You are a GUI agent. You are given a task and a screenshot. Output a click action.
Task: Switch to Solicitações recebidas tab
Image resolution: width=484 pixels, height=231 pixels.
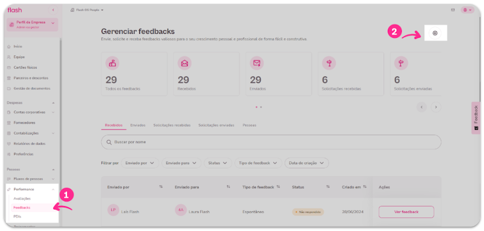point(172,125)
